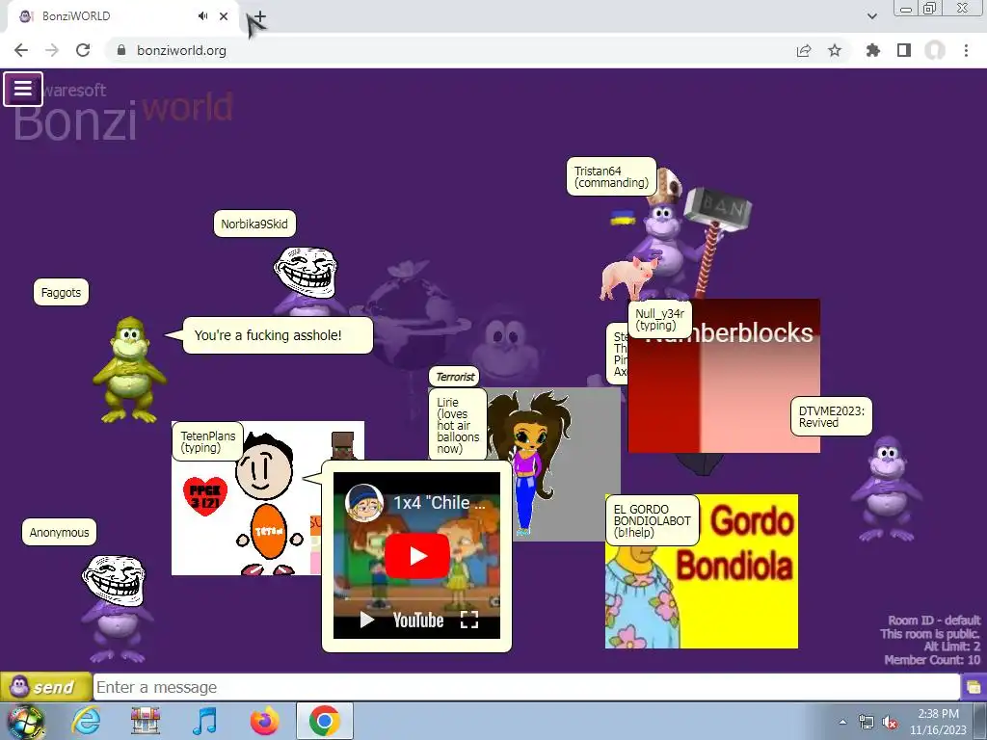This screenshot has width=987, height=740.
Task: Play the embedded YouTube video
Action: point(416,556)
